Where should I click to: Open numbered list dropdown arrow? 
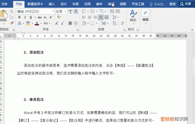(97, 11)
